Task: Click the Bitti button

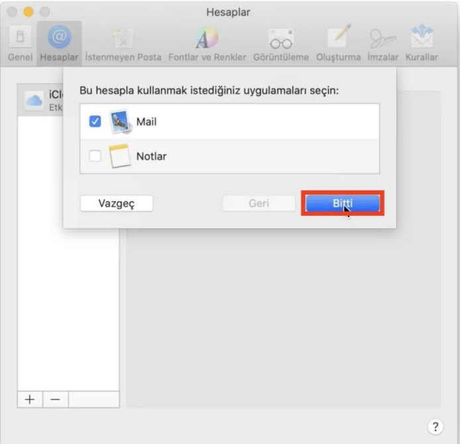Action: tap(343, 204)
